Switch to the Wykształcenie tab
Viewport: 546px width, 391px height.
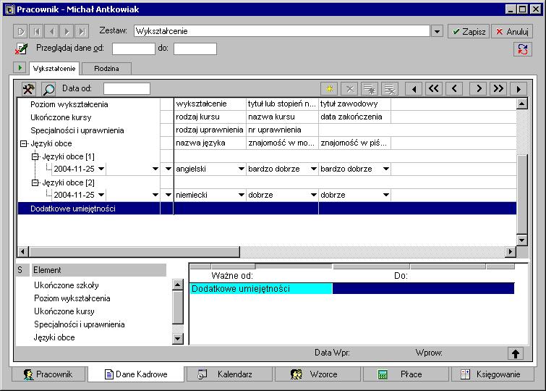[54, 68]
